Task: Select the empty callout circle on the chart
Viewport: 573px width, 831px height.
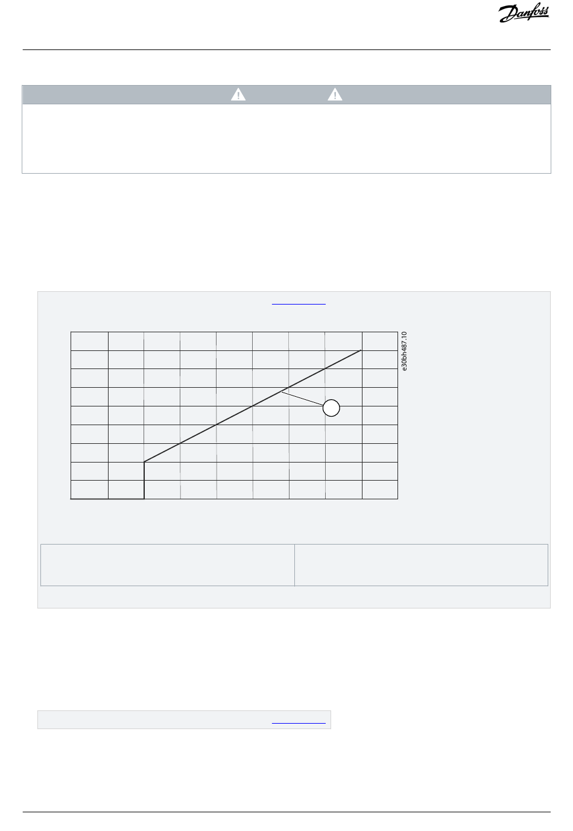Action: pyautogui.click(x=331, y=408)
